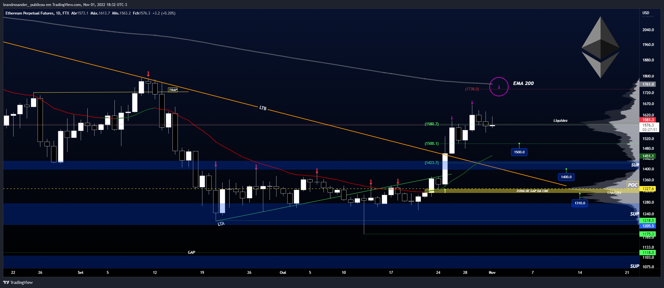Click the (1580.7) green price annotation
The width and height of the screenshot is (664, 288).
coord(432,124)
